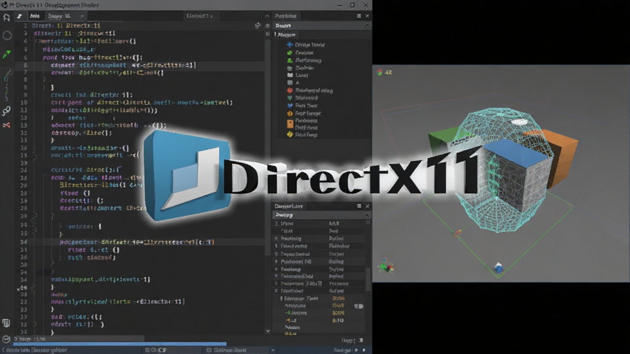The width and height of the screenshot is (630, 354).
Task: Click the orange round icon above the orange square
Action: 290,114
